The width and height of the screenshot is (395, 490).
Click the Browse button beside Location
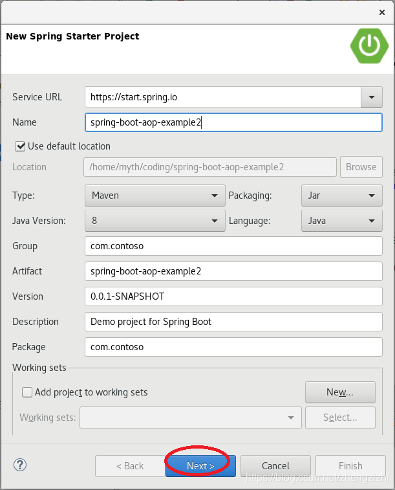click(361, 167)
